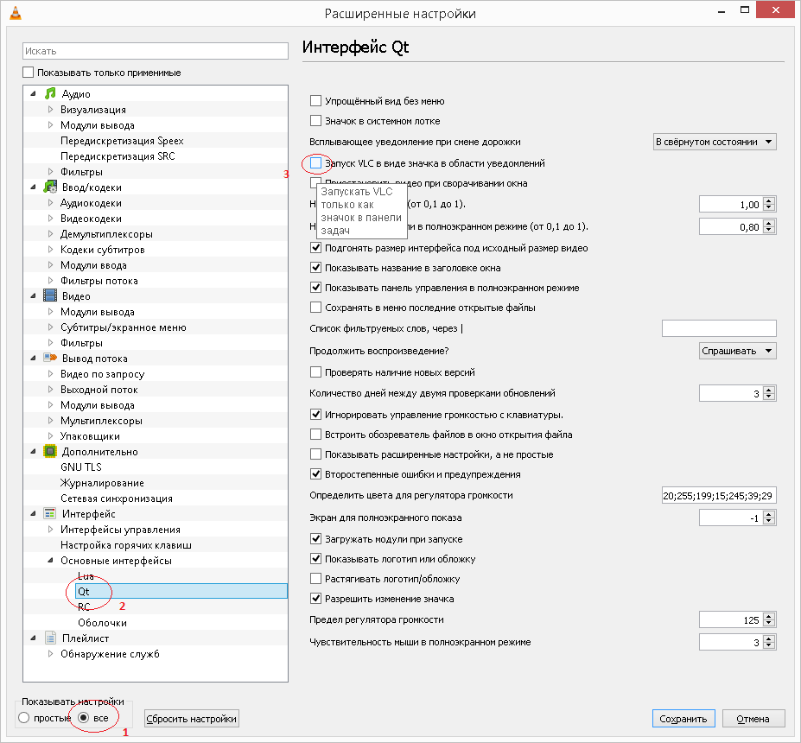Collapse the Аудио tree arrow
Image resolution: width=801 pixels, height=743 pixels.
click(34, 93)
